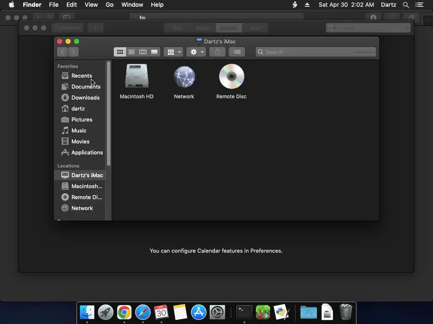This screenshot has width=433, height=324.
Task: Open the group-by arrangement dropdown
Action: tap(173, 52)
